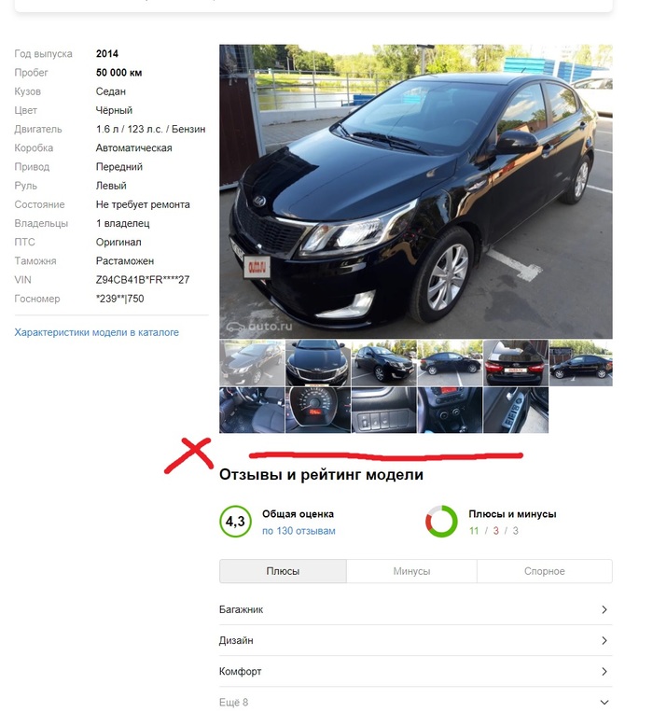The image size is (653, 726).
Task: Open the side profile car thumbnail
Action: point(450,363)
